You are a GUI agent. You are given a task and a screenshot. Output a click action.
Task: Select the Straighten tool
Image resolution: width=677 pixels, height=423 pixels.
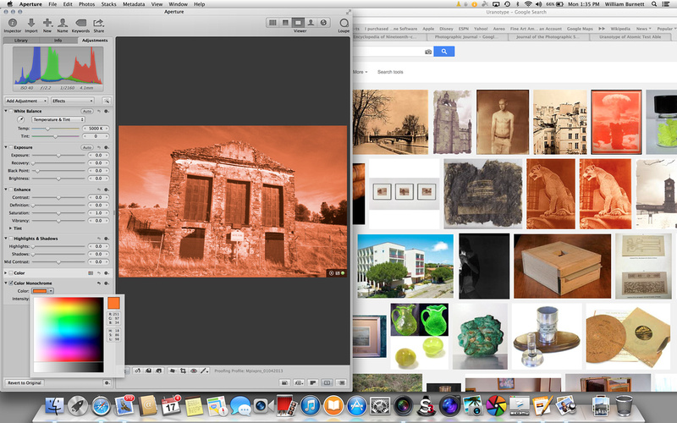172,371
